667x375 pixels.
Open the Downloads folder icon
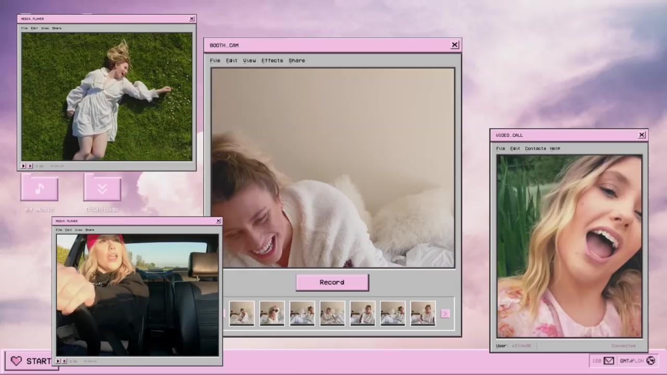click(x=102, y=188)
